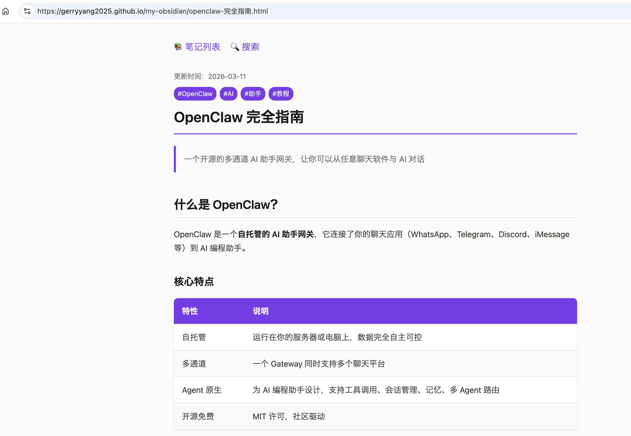
Task: Click the 核心特点 subheading
Action: pos(194,281)
